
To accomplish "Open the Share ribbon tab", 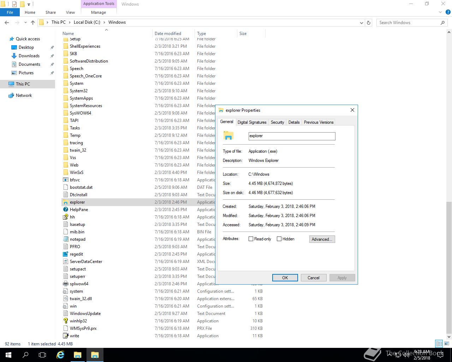I will pyautogui.click(x=50, y=12).
